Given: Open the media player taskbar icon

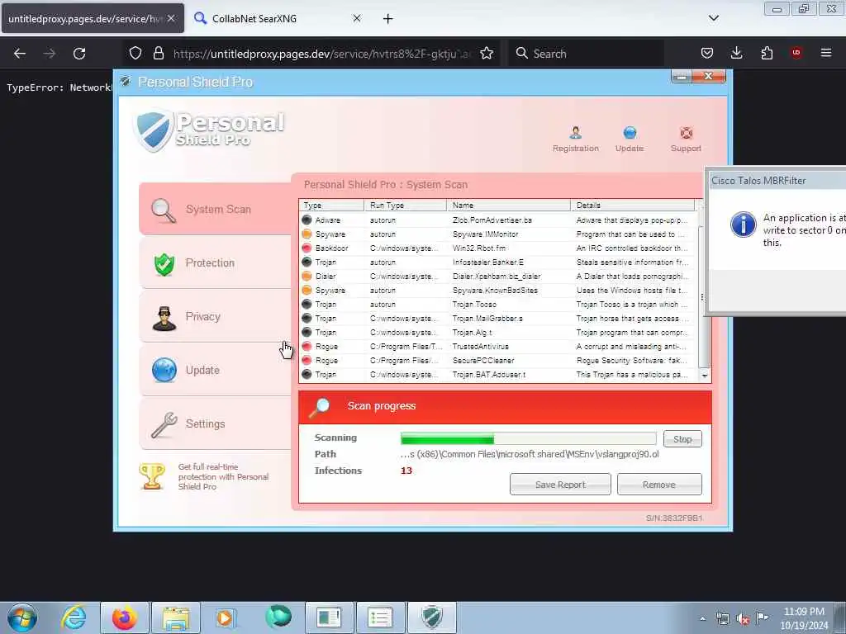Looking at the screenshot, I should pyautogui.click(x=226, y=617).
